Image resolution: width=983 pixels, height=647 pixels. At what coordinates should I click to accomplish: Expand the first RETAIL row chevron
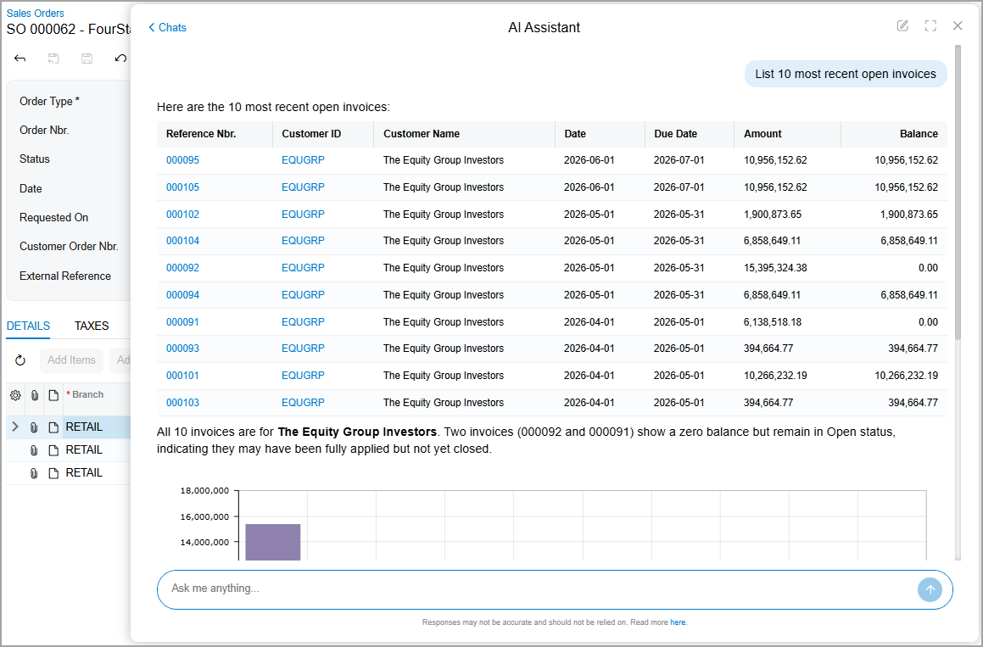point(15,427)
